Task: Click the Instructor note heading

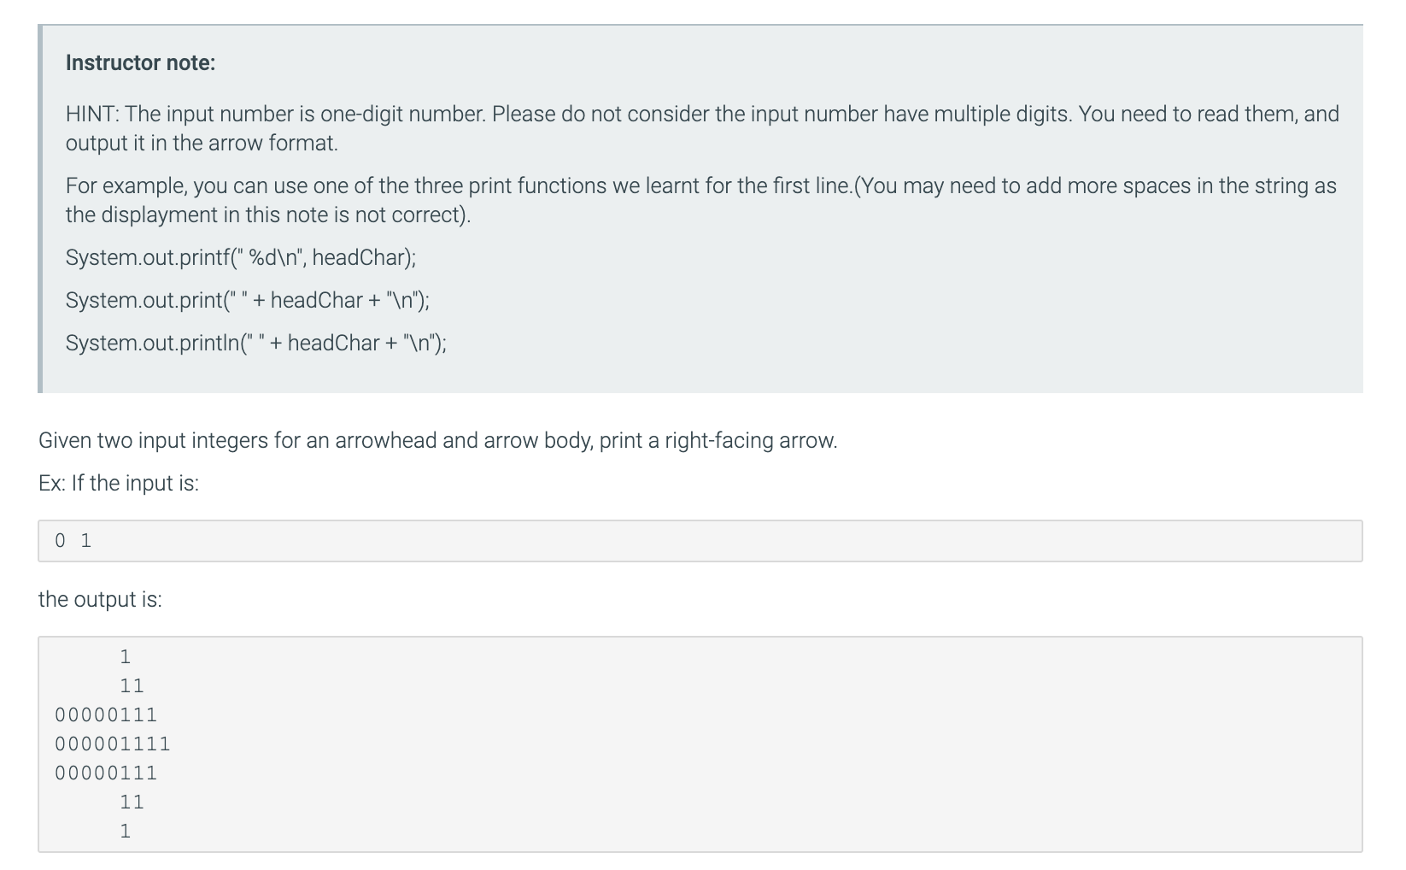Action: click(x=140, y=62)
